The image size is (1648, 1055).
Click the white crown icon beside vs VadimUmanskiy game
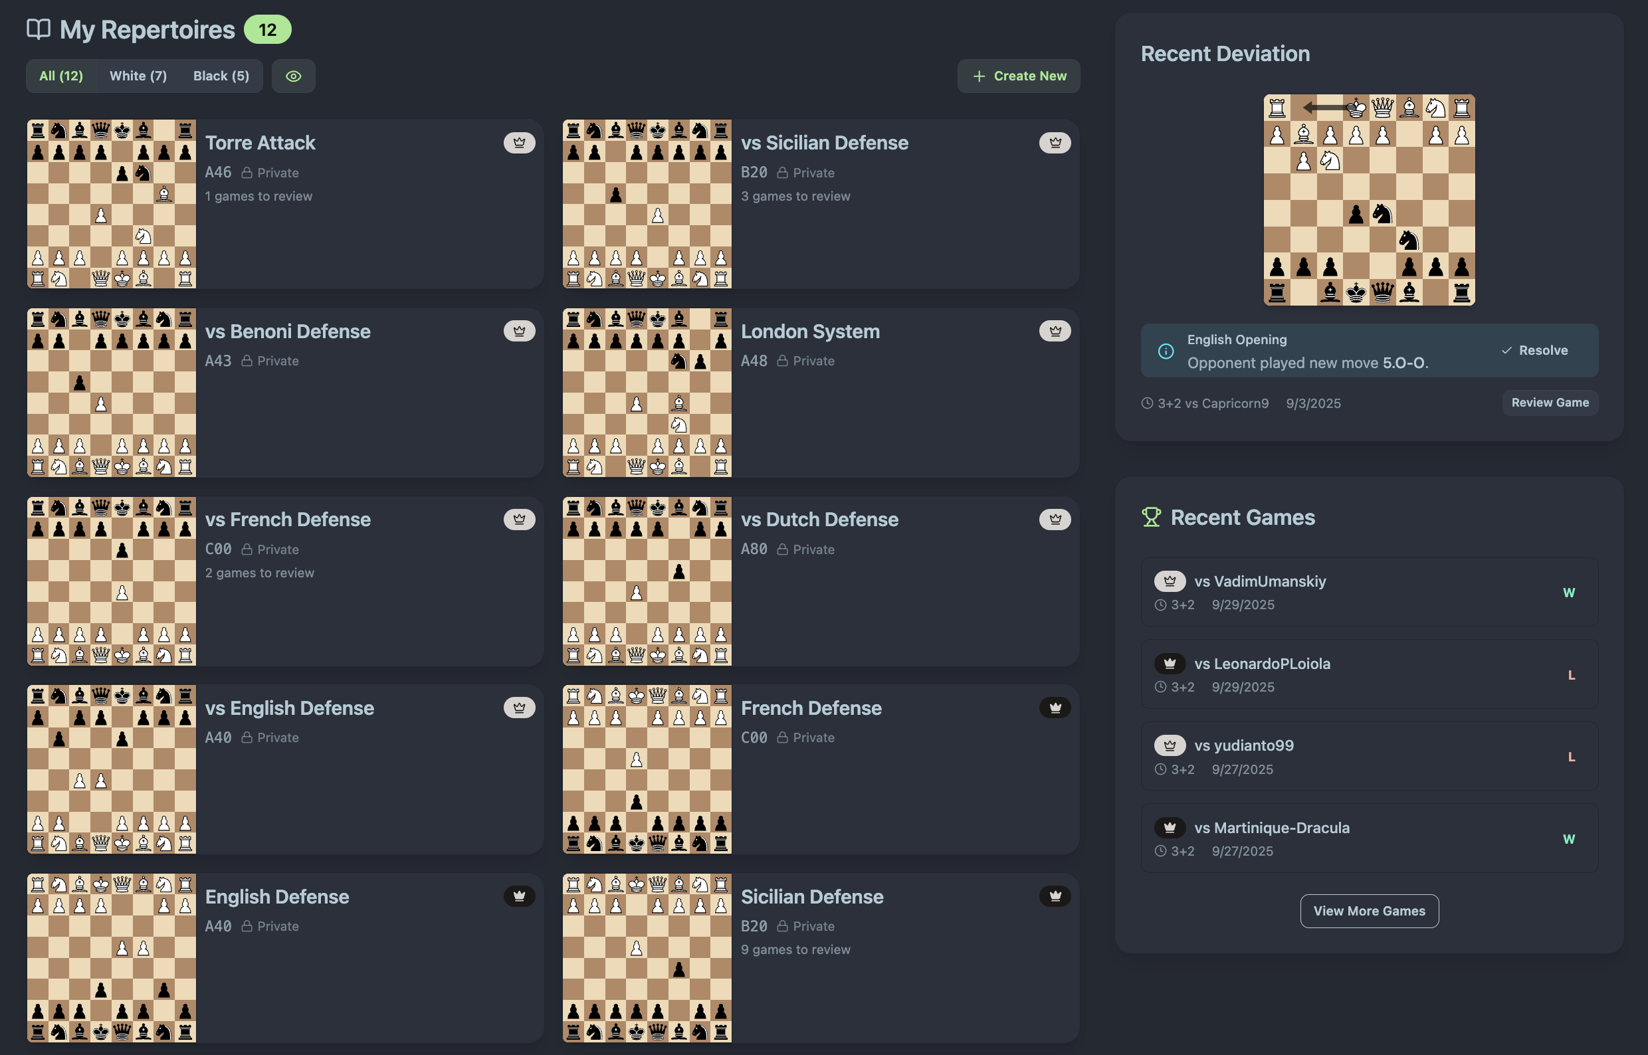coord(1170,581)
